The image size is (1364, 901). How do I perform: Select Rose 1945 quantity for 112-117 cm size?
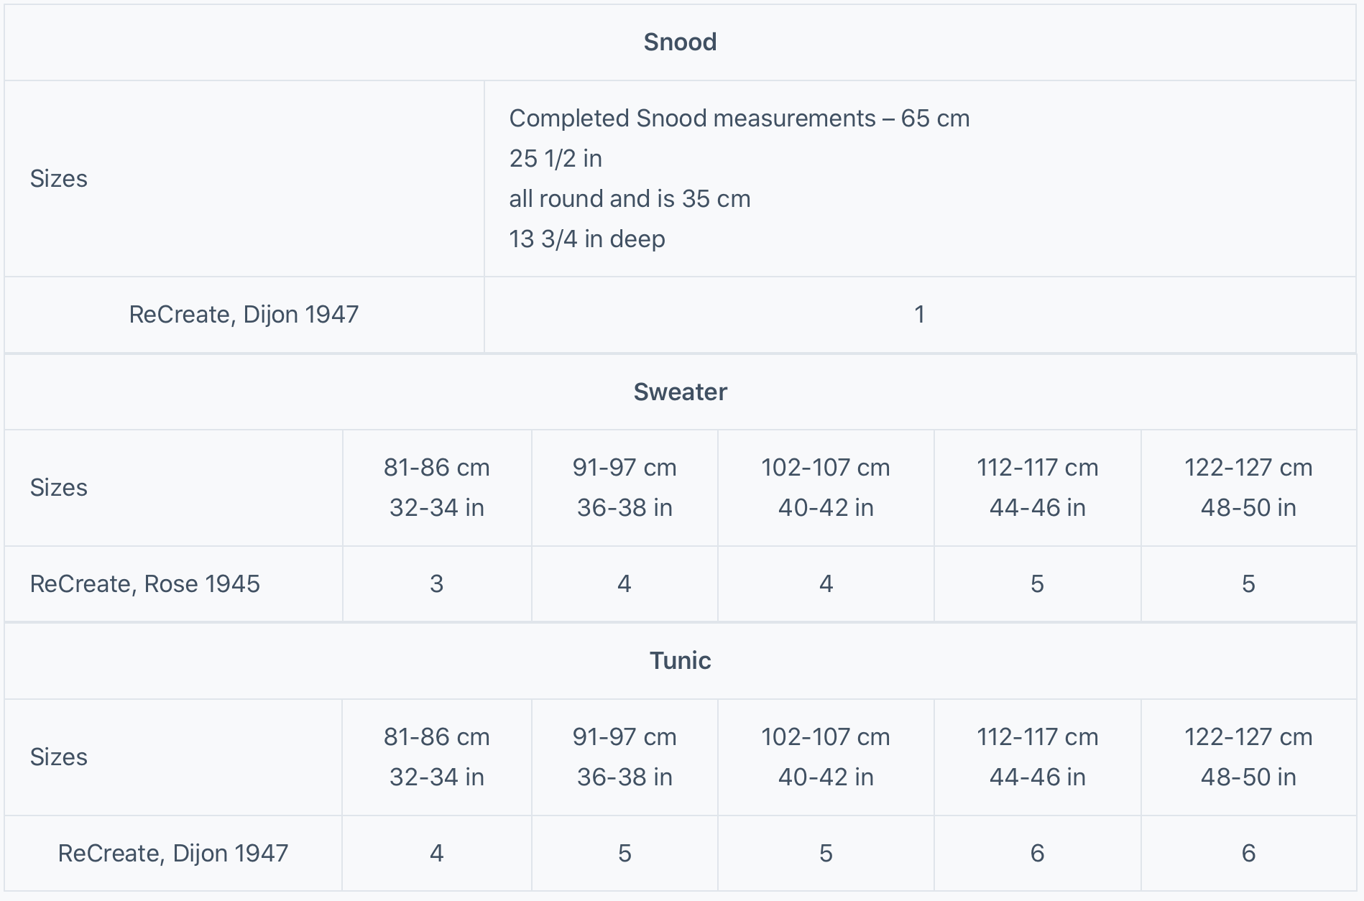(1037, 584)
